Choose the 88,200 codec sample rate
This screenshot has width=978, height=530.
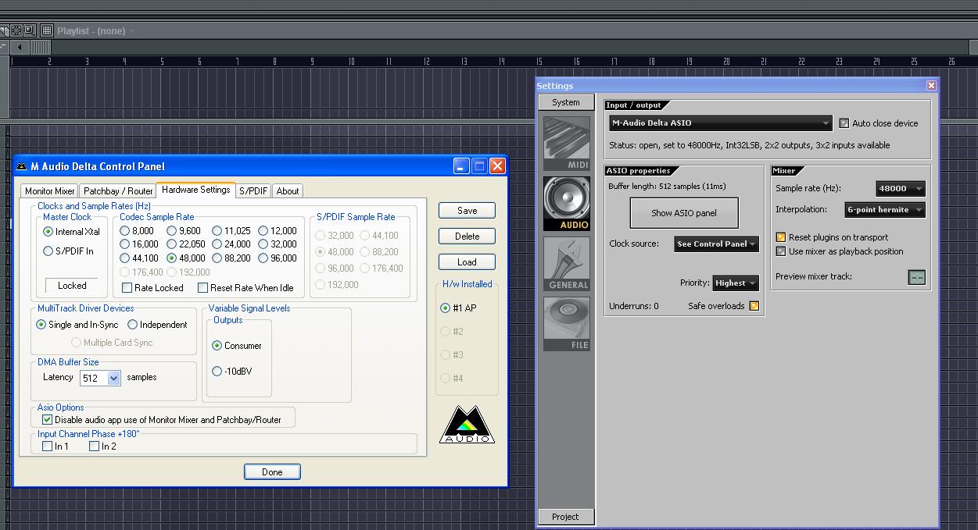(231, 258)
